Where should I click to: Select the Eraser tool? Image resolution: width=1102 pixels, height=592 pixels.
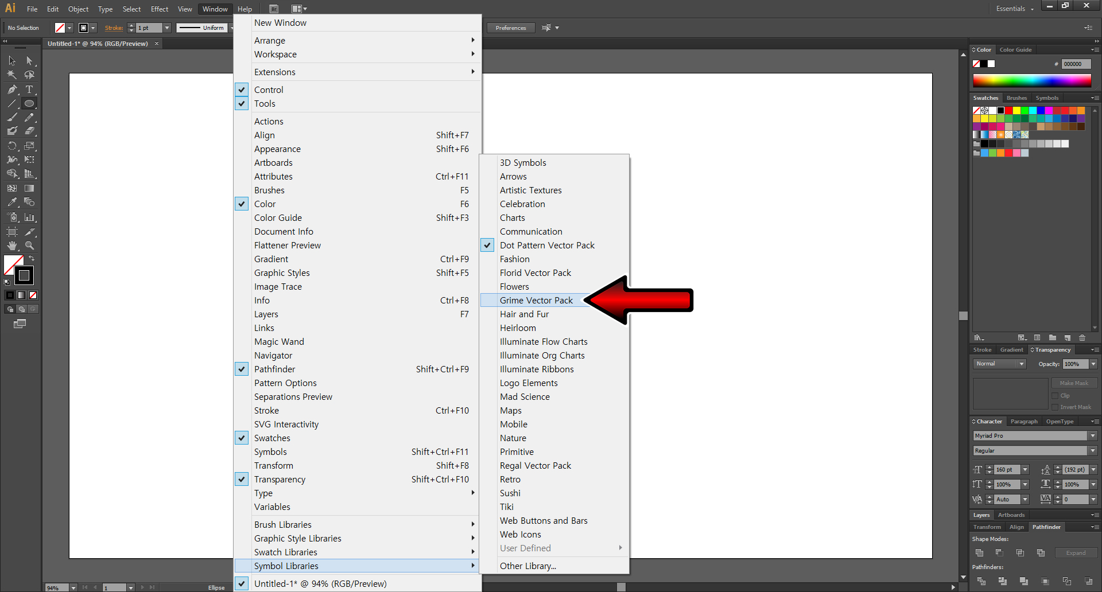(29, 131)
